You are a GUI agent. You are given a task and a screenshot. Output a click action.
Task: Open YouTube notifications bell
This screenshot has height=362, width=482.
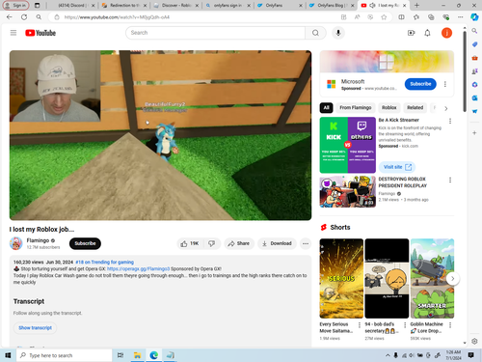(x=427, y=33)
